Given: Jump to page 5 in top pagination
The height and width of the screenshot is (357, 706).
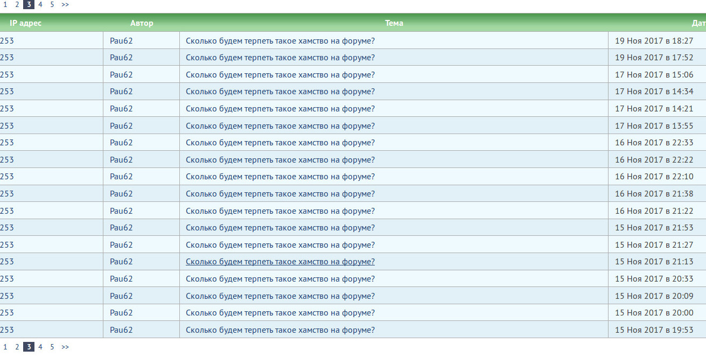Looking at the screenshot, I should (x=52, y=4).
